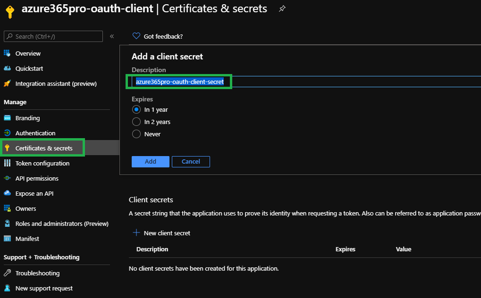The image size is (481, 298).
Task: Click the Search (Ctrl+/) box
Action: (x=53, y=36)
